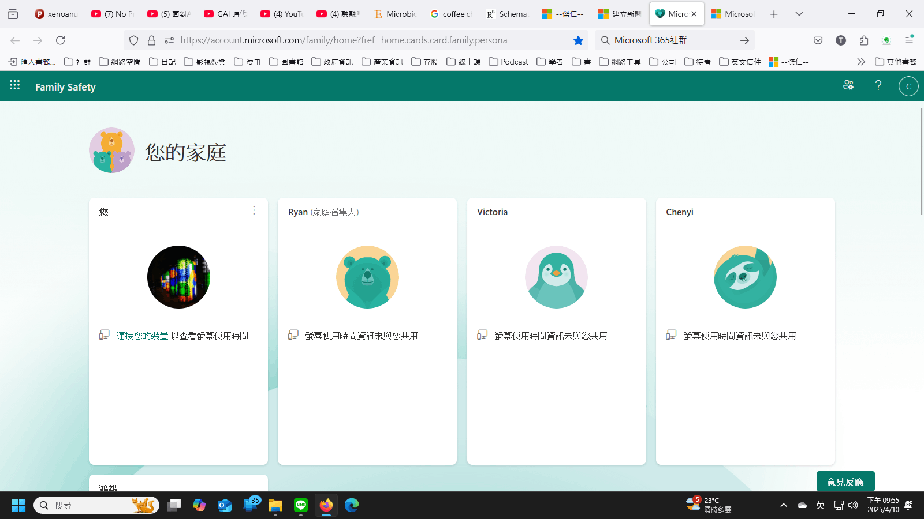This screenshot has height=519, width=924.
Task: Open the tracking protection shield icon
Action: (134, 40)
